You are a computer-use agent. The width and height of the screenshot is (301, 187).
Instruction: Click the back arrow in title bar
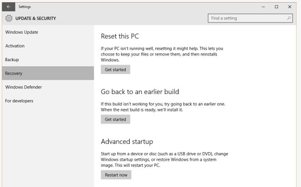(9, 7)
